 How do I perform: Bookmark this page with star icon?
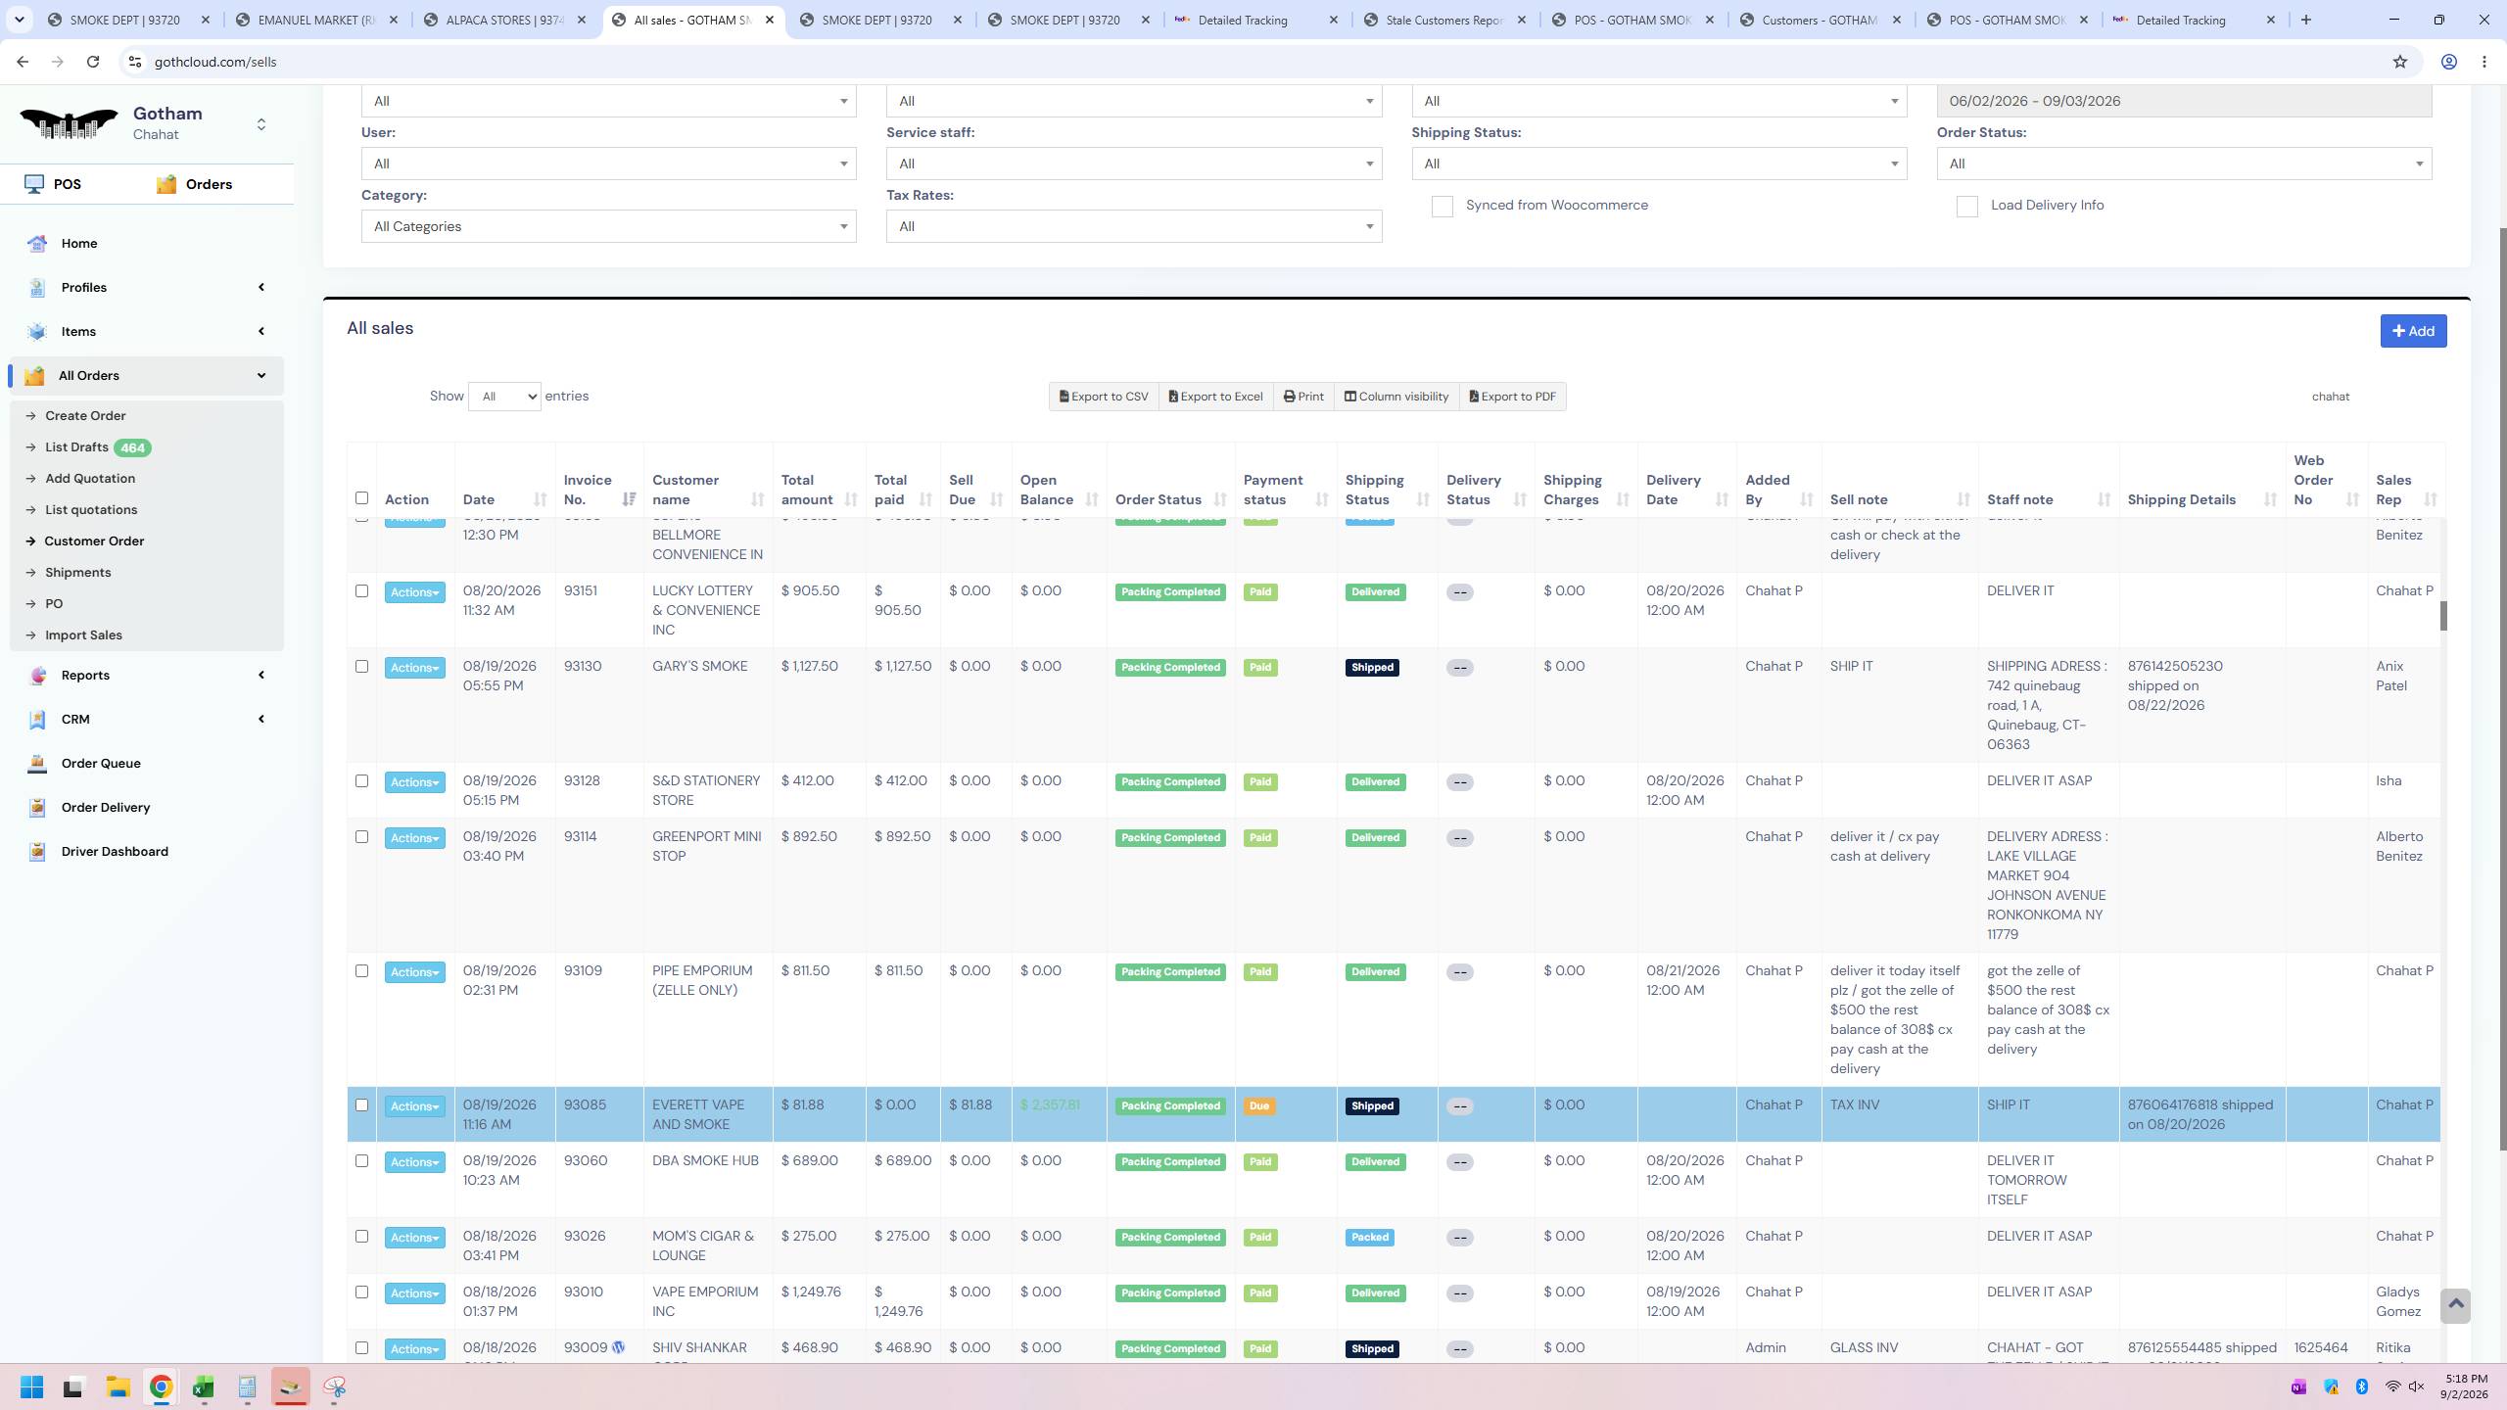(2399, 62)
